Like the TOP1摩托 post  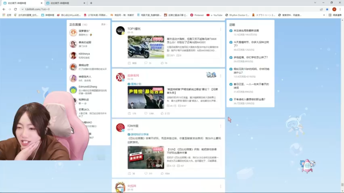(164, 63)
